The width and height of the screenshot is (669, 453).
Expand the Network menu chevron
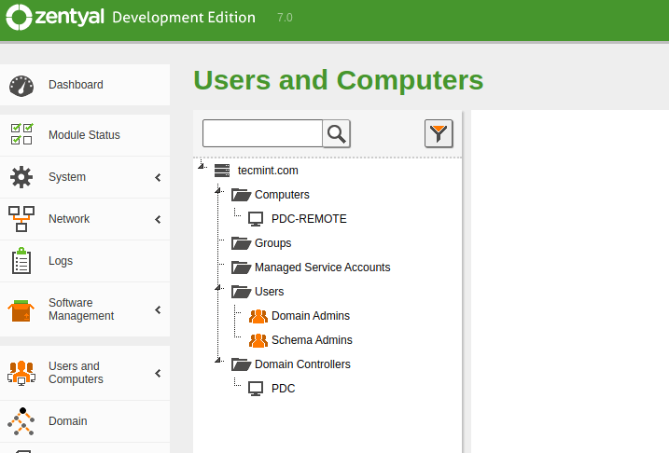(x=158, y=219)
